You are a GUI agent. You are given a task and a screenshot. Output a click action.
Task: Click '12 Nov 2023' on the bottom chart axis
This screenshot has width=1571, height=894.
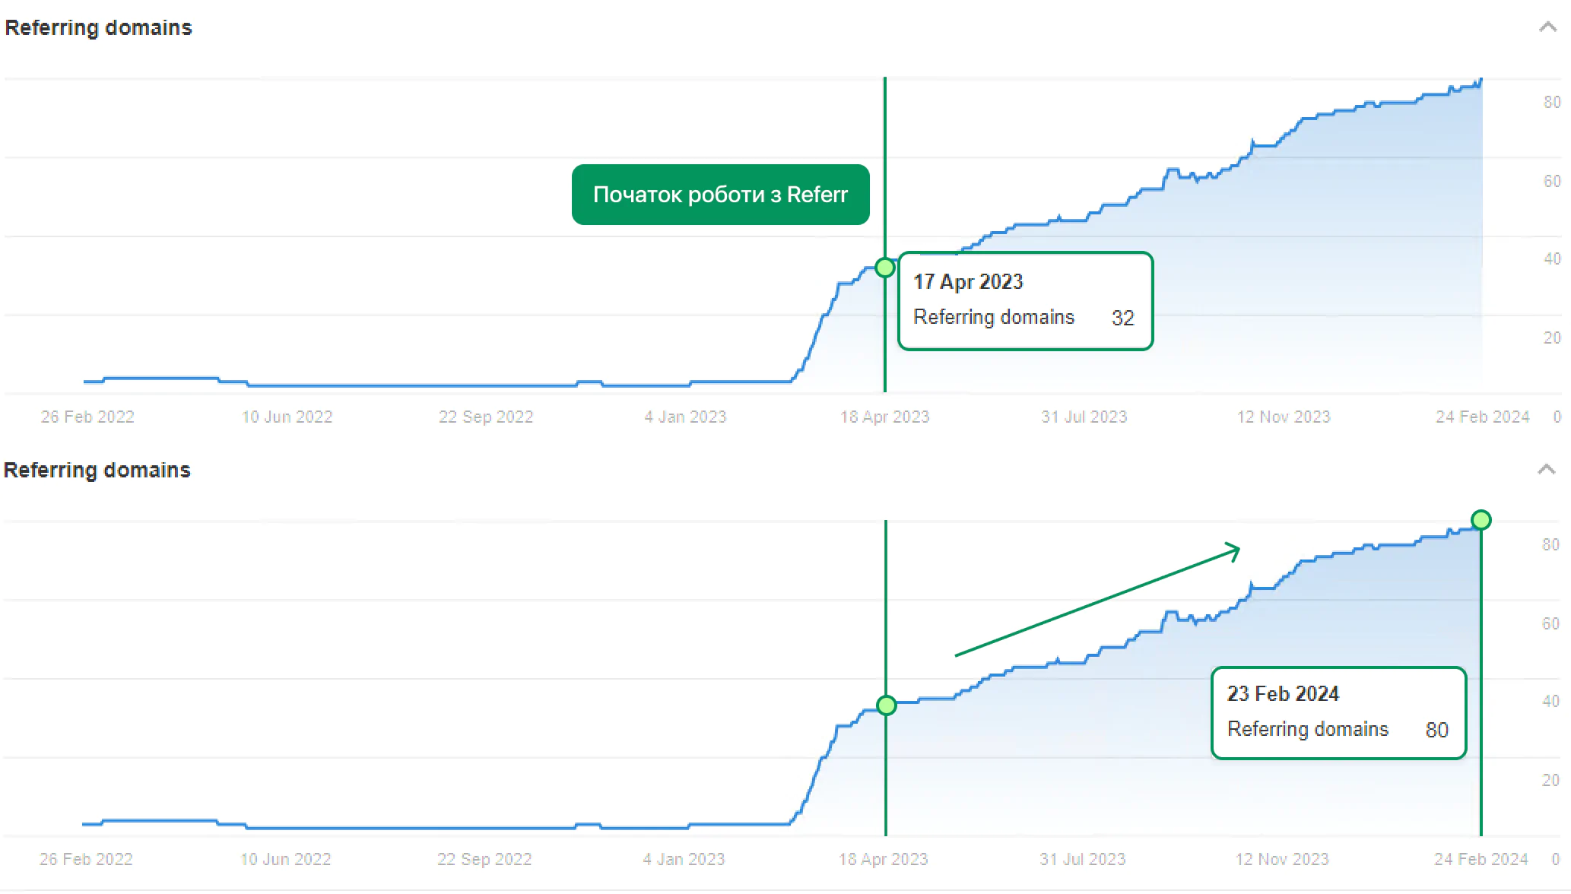click(x=1282, y=859)
